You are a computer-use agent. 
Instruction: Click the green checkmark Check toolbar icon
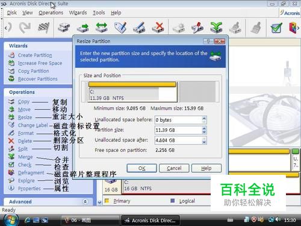click(x=276, y=28)
